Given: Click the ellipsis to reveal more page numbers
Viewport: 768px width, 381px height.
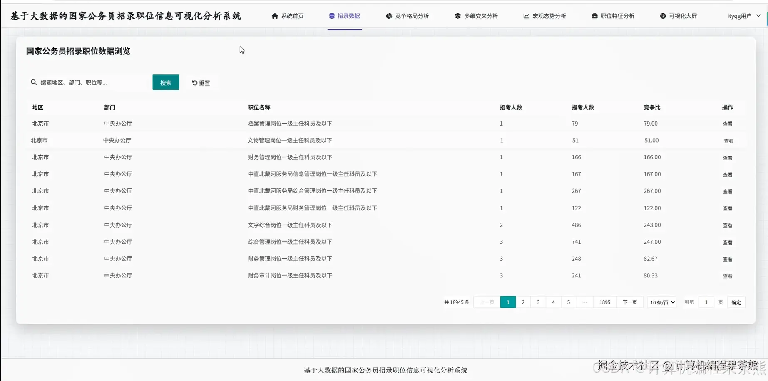Looking at the screenshot, I should (x=584, y=302).
